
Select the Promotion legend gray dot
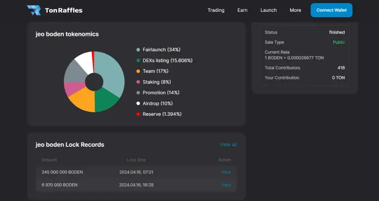coord(138,93)
